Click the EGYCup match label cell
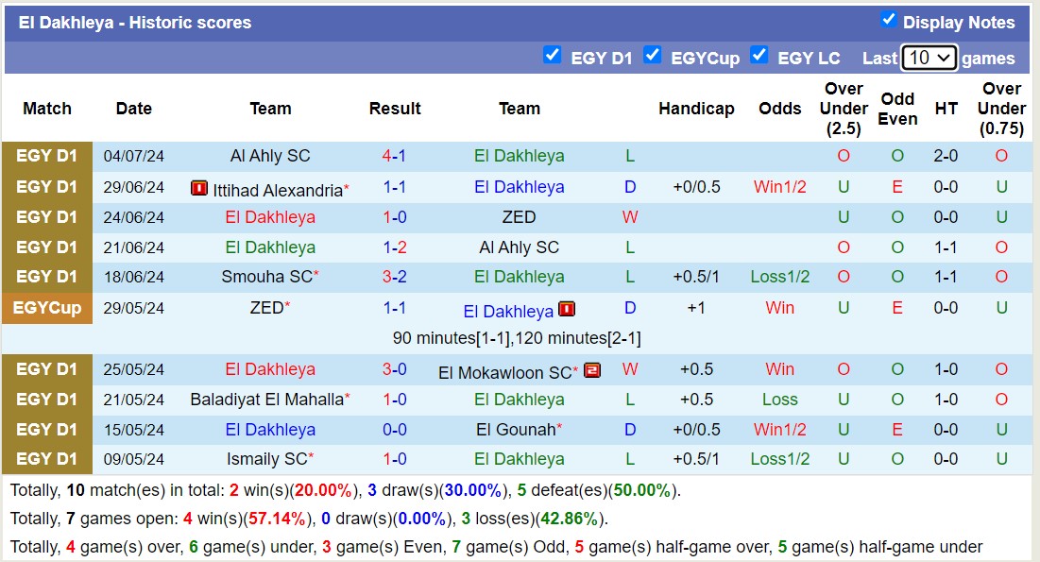The height and width of the screenshot is (562, 1040). coord(47,308)
